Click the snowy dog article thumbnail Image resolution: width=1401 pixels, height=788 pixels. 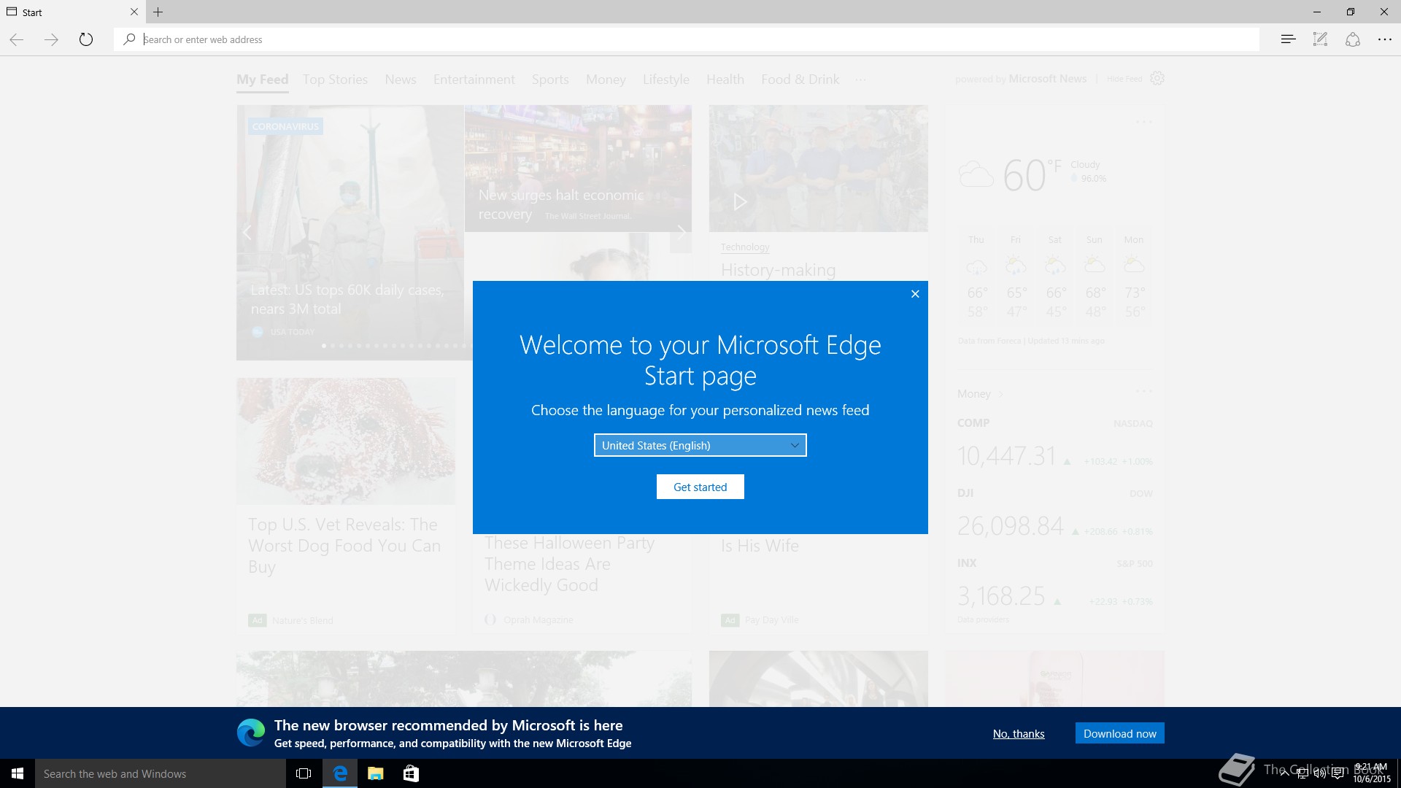346,441
